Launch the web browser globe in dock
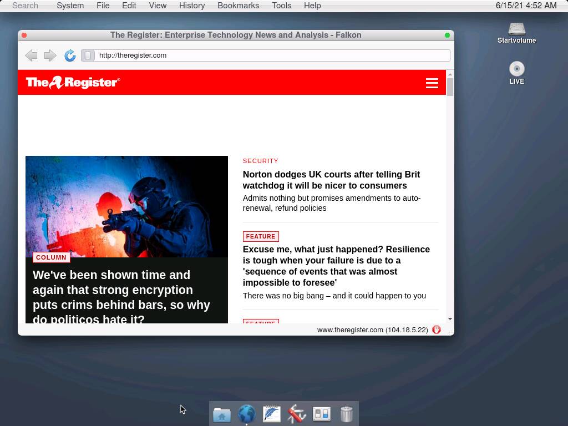 click(247, 414)
